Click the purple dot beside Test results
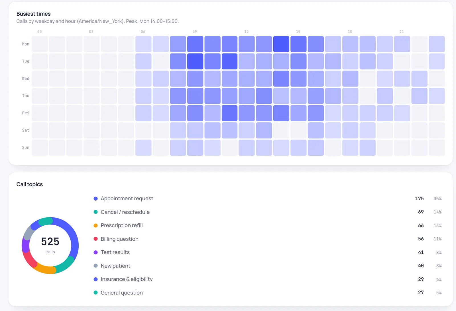 [x=96, y=252]
